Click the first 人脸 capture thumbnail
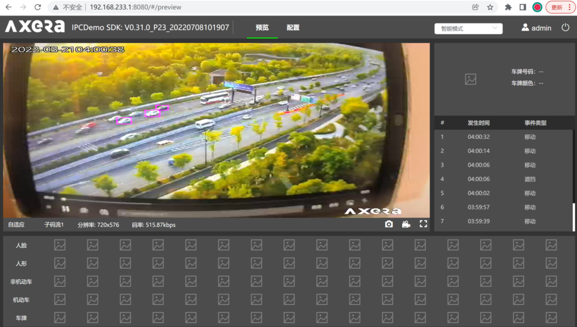577x327 pixels. coord(60,245)
